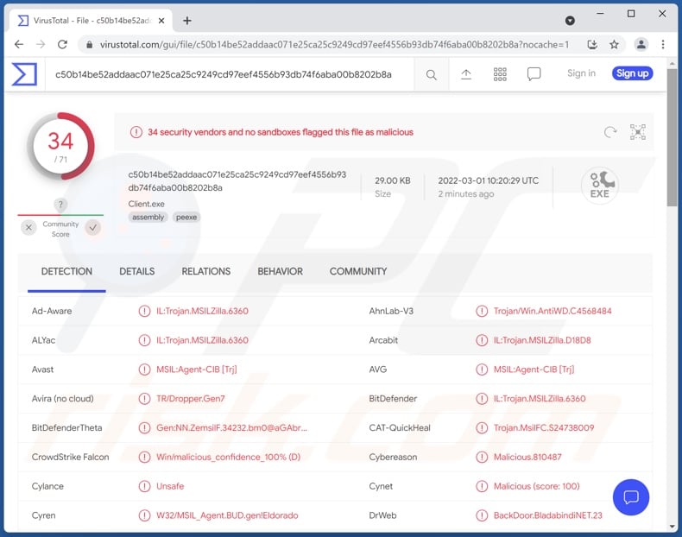
Task: Bookmark this page with star icon
Action: tap(614, 44)
